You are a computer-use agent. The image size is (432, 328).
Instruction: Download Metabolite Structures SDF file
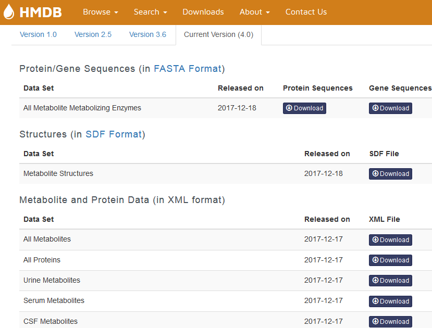tap(390, 174)
